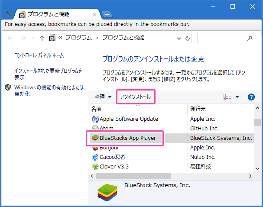Open recent locations dropdown arrow
This screenshot has height=207, width=263.
[x=33, y=38]
